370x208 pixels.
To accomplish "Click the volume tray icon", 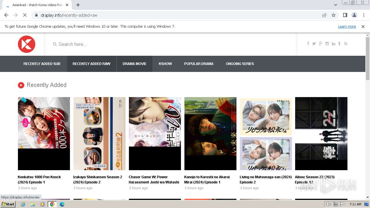I will 329,204.
